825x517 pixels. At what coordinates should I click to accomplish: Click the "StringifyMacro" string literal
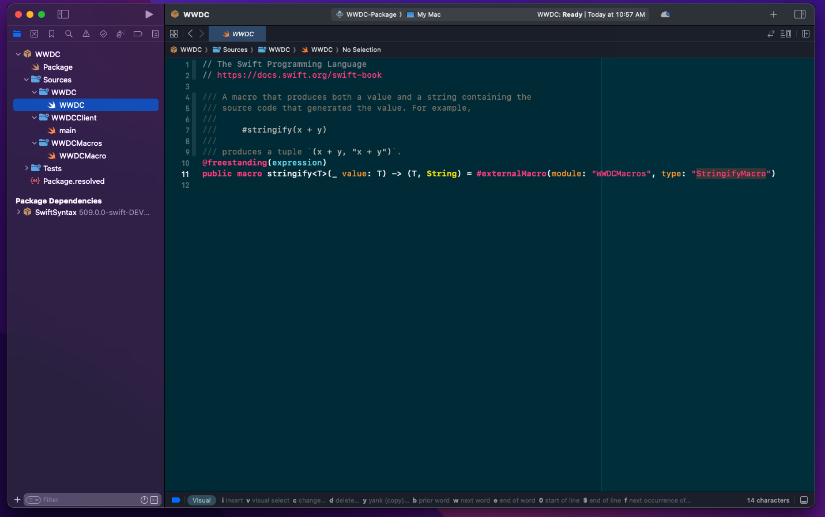tap(731, 173)
